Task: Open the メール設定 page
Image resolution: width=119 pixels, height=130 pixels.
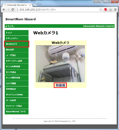Action: coord(17,100)
